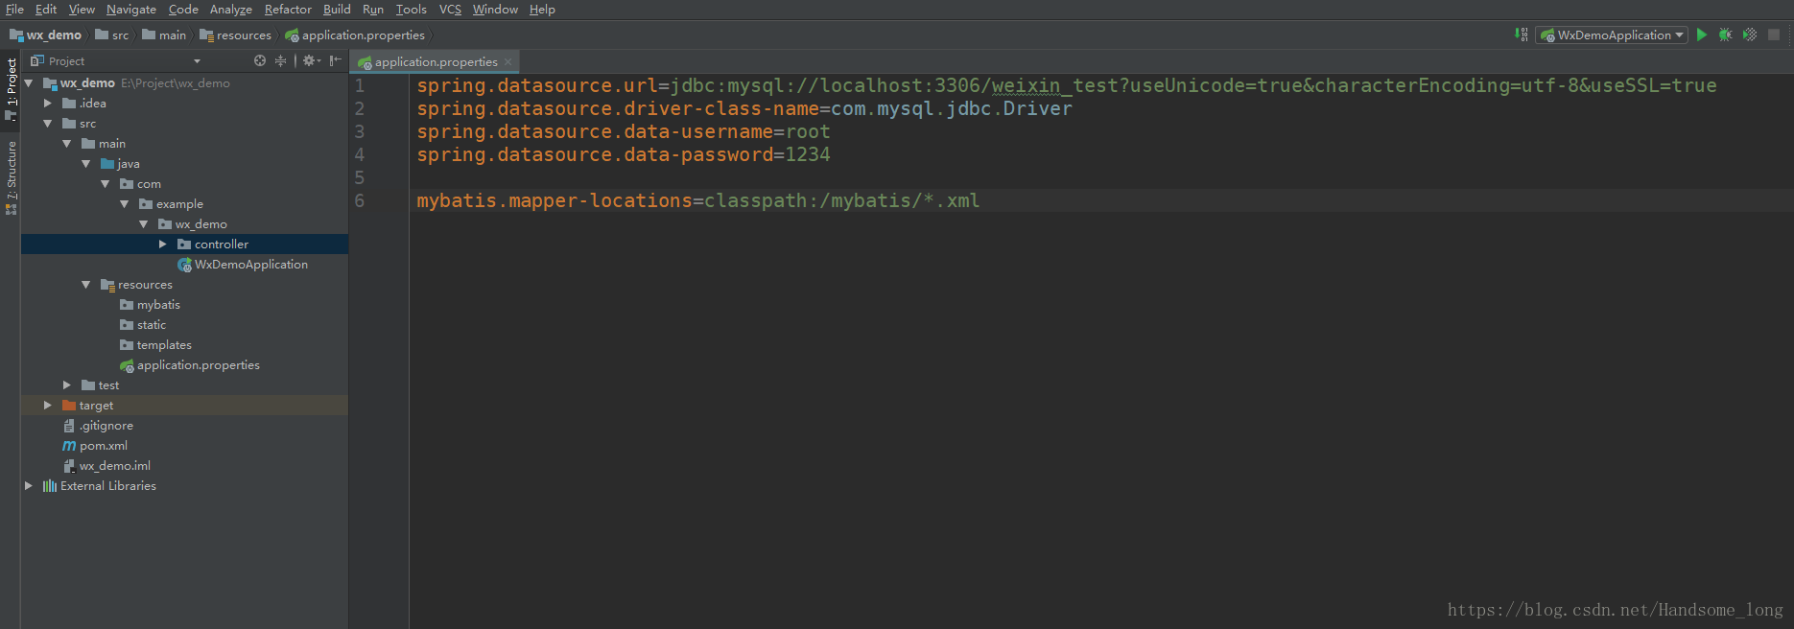Run with coverage icon
1794x629 pixels.
pyautogui.click(x=1750, y=35)
